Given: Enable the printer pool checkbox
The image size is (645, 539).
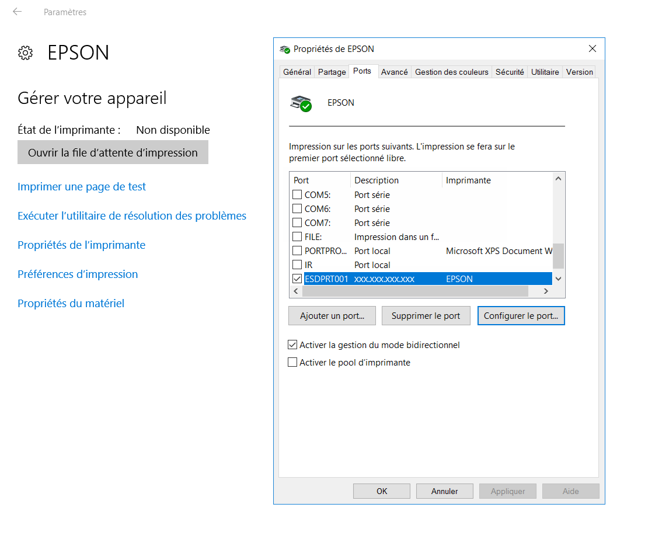Looking at the screenshot, I should point(293,363).
